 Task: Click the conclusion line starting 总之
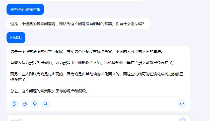click(x=49, y=91)
